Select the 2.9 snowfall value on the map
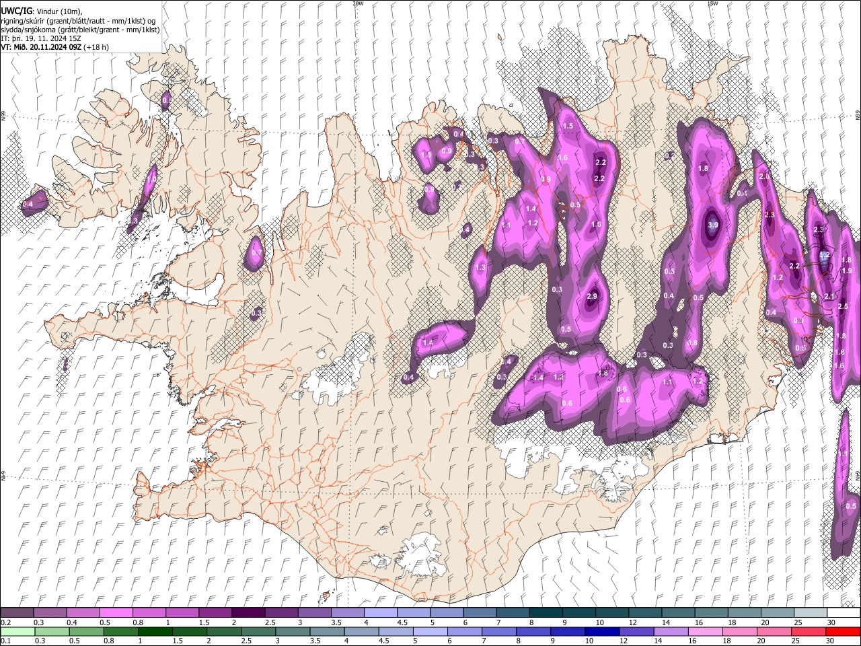Viewport: 861px width, 646px height. click(592, 296)
